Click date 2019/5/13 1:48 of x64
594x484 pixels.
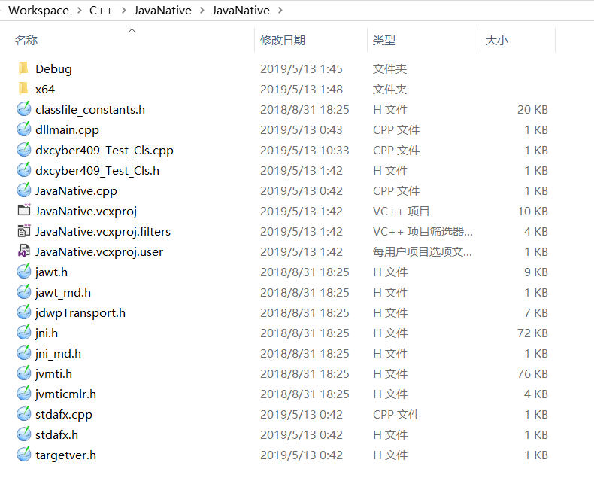pos(302,89)
